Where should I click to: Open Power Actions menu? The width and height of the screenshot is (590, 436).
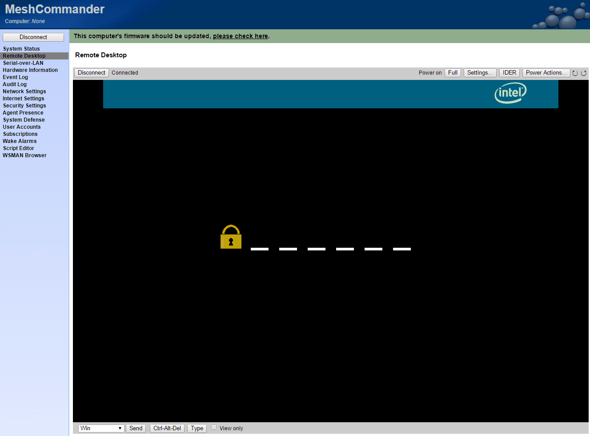point(546,73)
